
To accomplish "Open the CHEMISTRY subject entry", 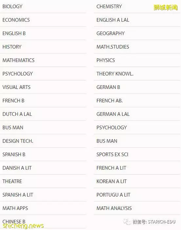I will coord(137,7).
